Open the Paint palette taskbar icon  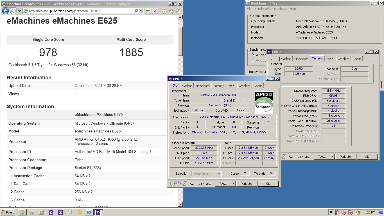pos(70,212)
